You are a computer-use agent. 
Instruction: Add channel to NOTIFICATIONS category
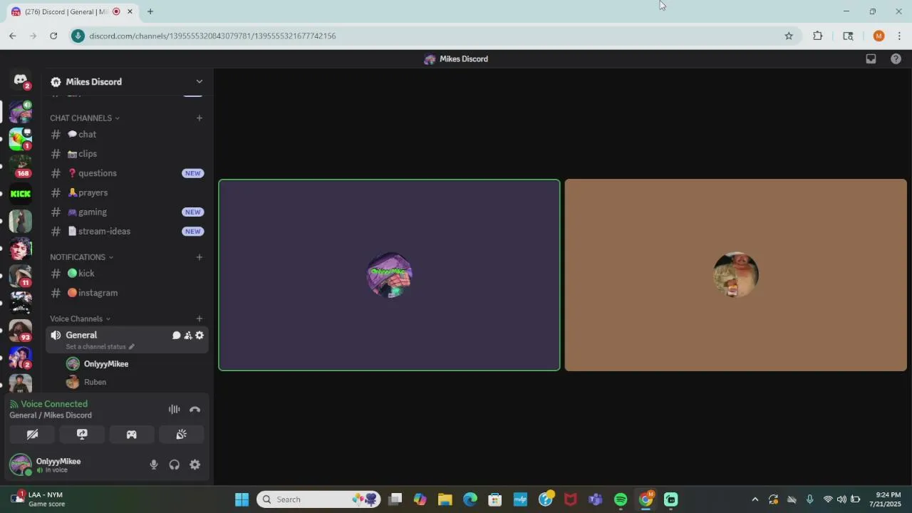point(199,257)
